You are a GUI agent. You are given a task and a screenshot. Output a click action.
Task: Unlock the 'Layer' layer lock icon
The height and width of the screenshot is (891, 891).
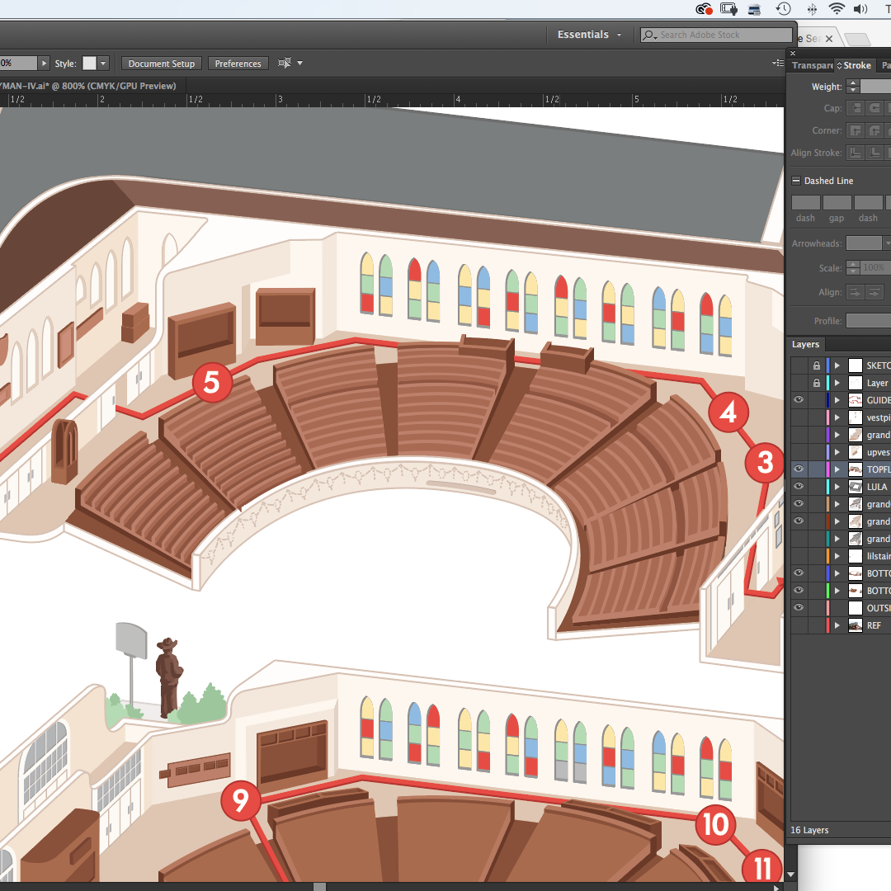click(817, 383)
